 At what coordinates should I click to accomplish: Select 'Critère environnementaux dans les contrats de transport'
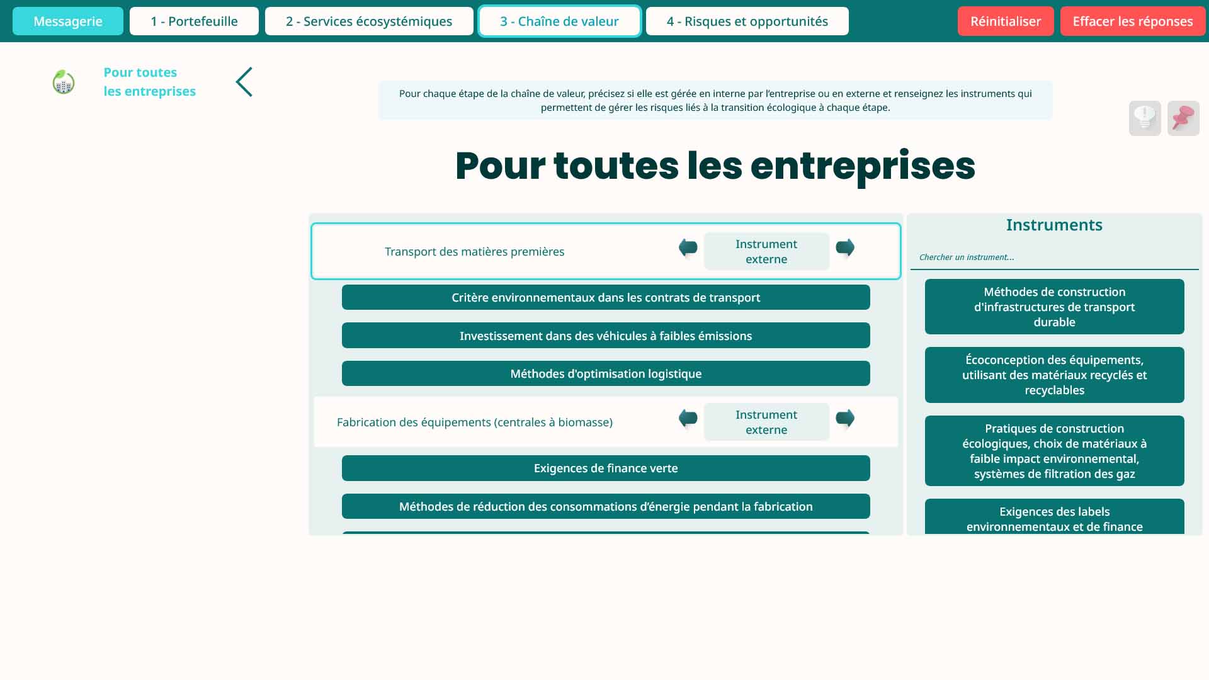605,297
